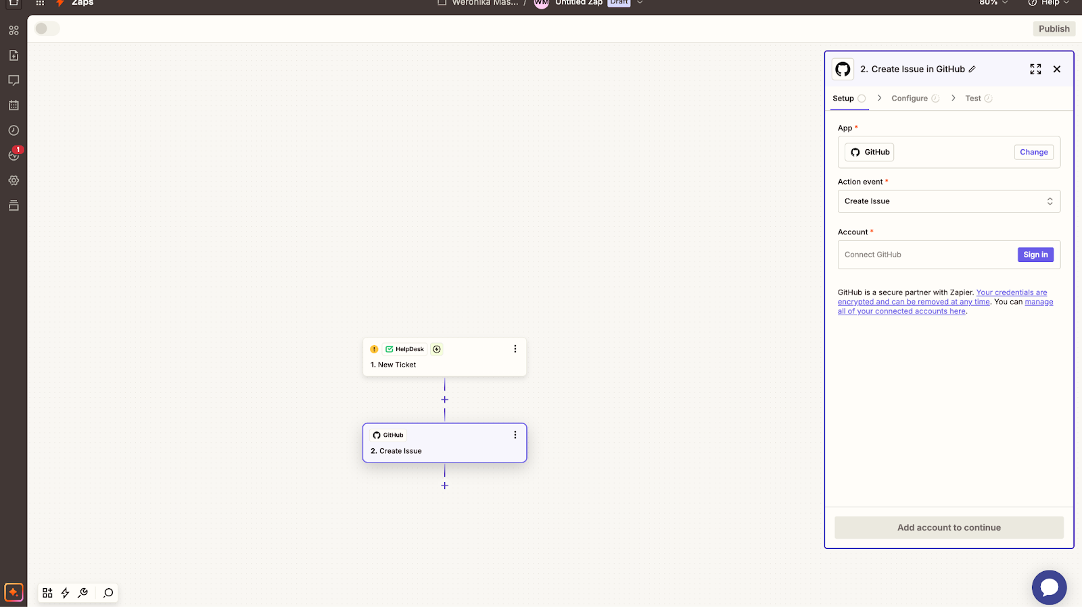Screen dimensions: 1082x607
Task: Expand the Untitled Zap draft chevron
Action: point(640,3)
